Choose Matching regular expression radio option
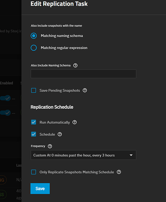 [34, 48]
